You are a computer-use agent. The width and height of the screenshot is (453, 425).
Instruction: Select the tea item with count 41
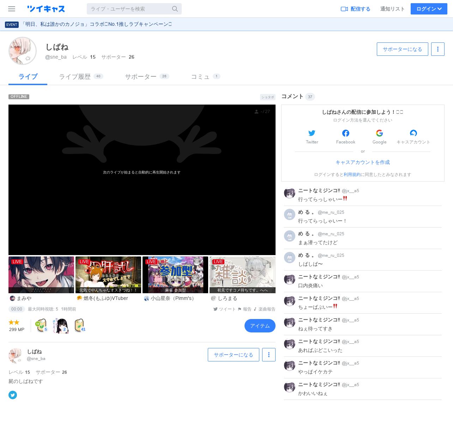point(80,325)
